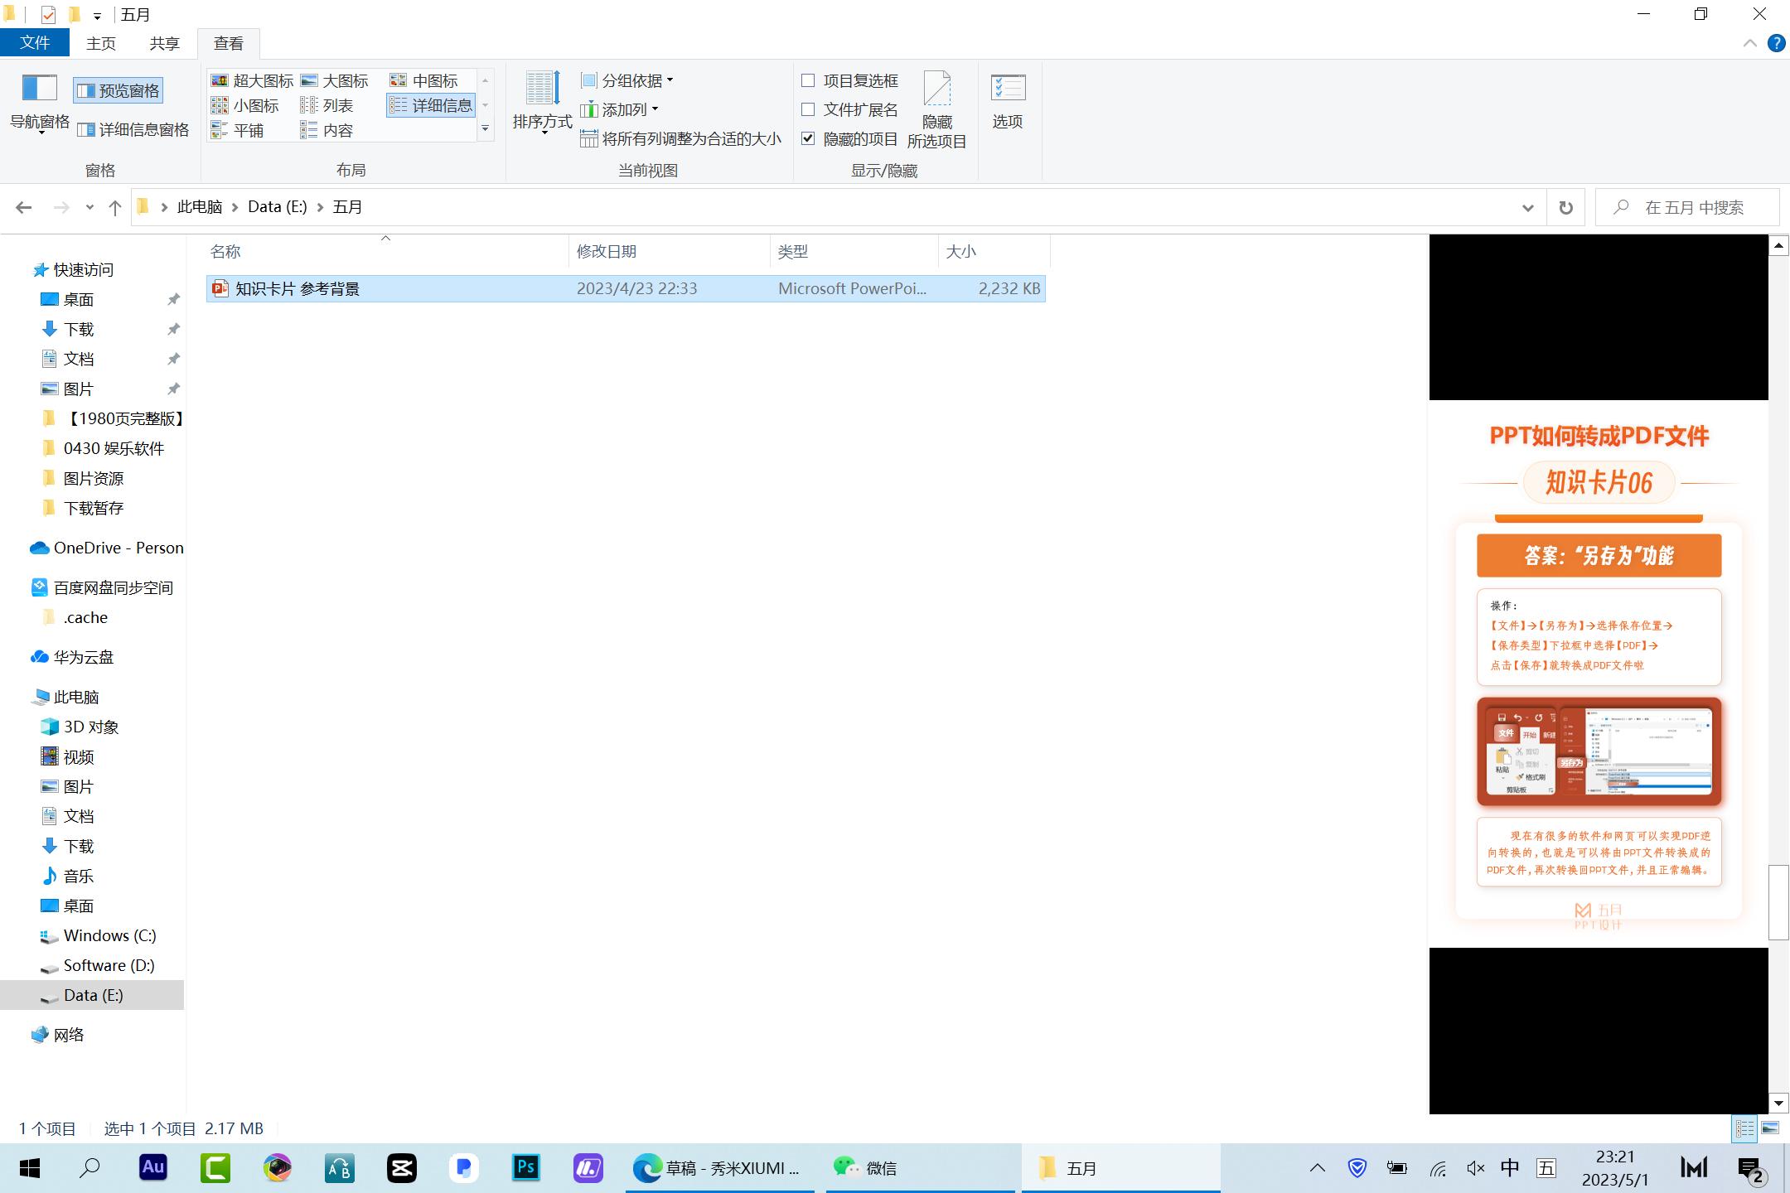Screen dimensions: 1790x1193
Task: Switch to the 主页 ribbon tab
Action: [x=100, y=42]
